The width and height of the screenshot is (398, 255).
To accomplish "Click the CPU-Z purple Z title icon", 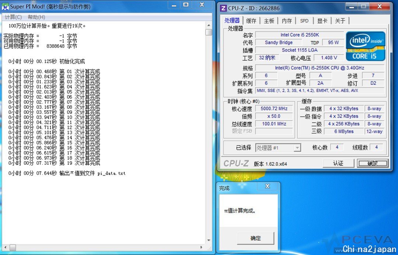I will (223, 8).
